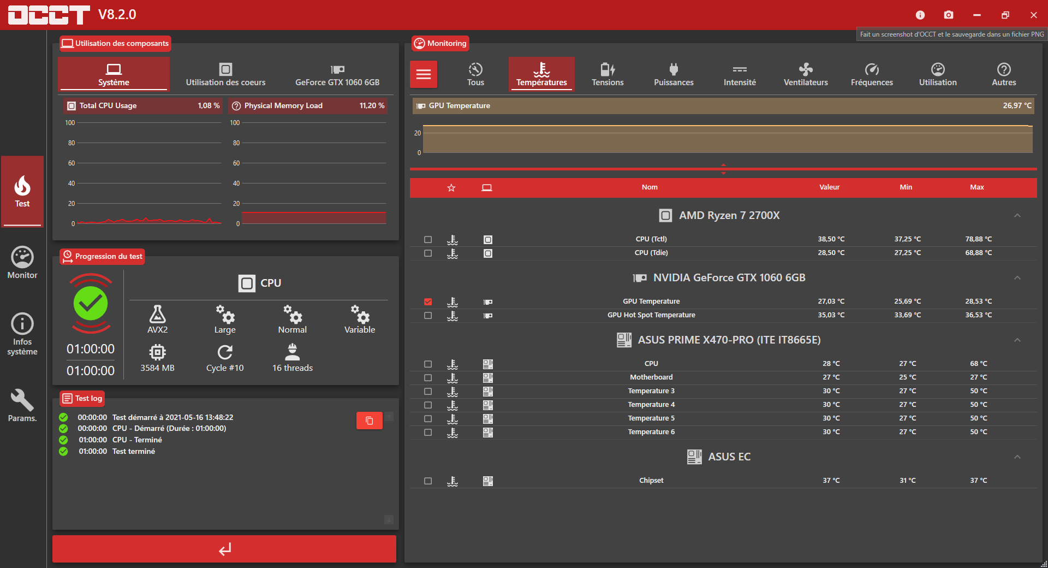Open the monitoring Utilisation tab

point(938,74)
